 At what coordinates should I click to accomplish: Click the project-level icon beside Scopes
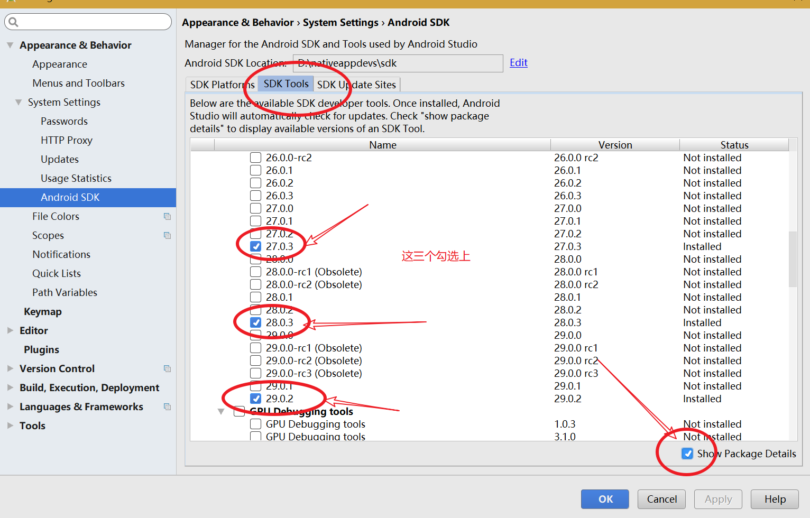(x=167, y=235)
